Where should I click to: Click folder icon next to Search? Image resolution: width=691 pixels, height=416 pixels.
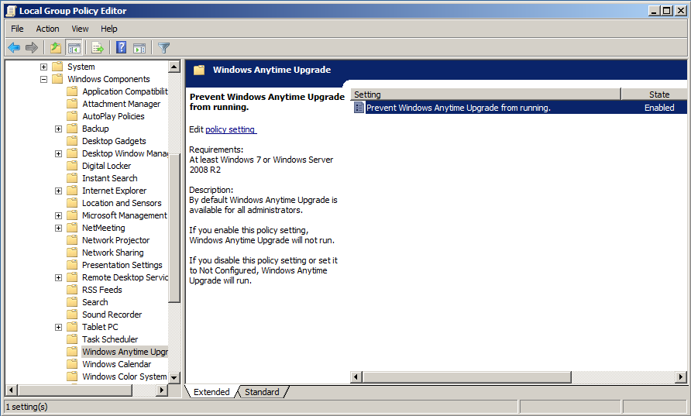(x=72, y=302)
